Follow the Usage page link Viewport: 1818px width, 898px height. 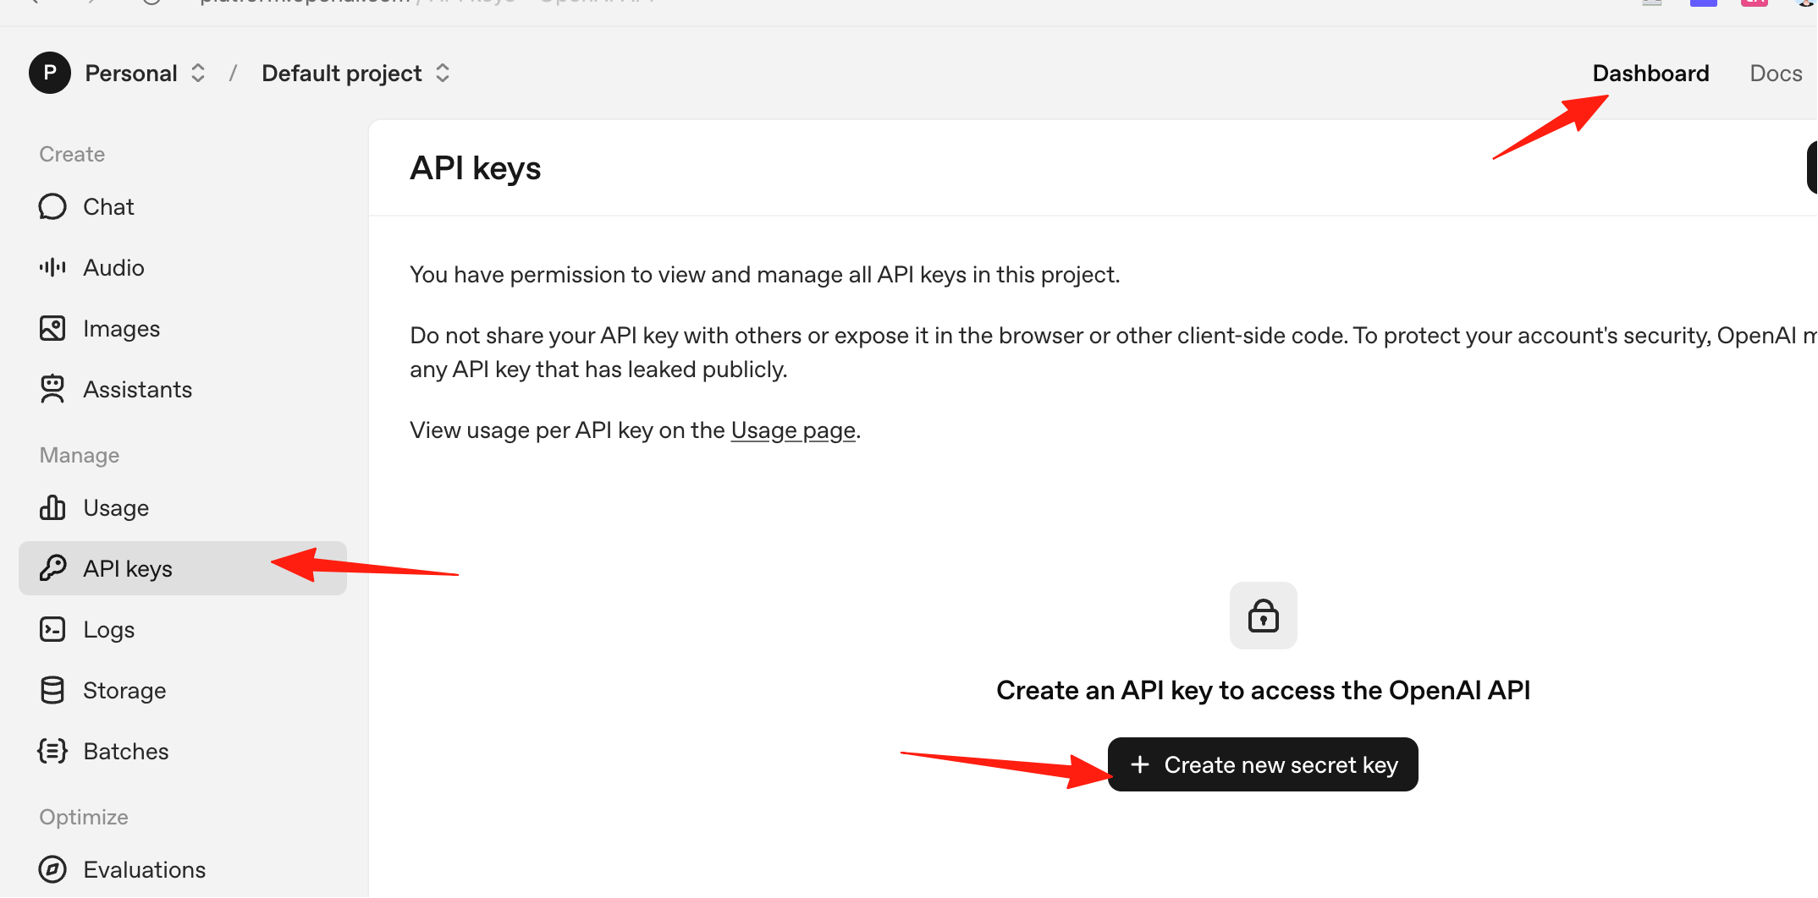793,430
